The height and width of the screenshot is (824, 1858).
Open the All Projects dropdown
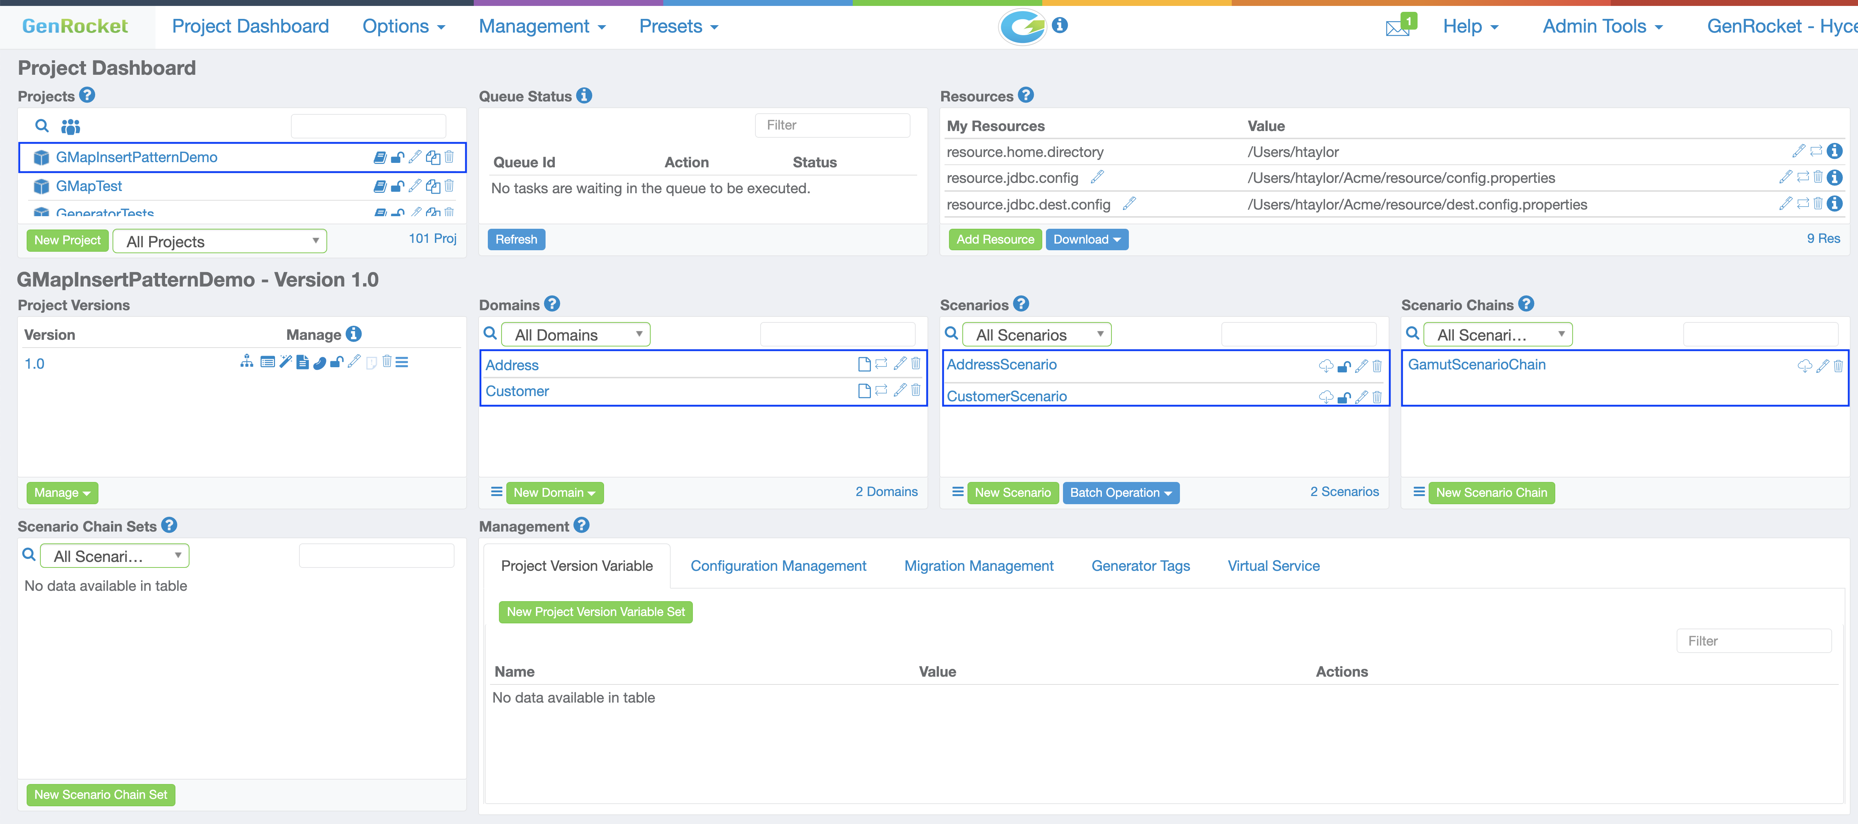[220, 241]
